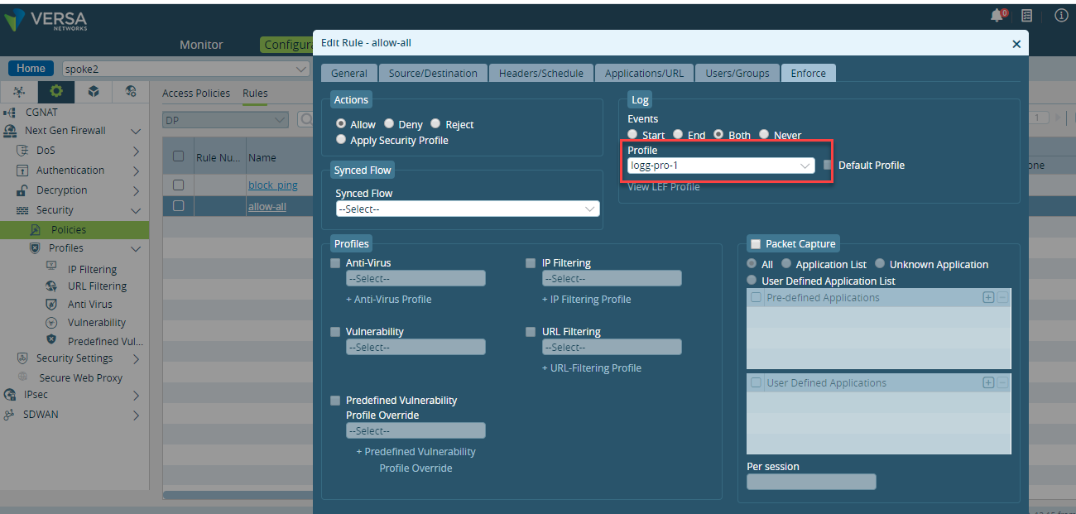This screenshot has width=1076, height=514.
Task: Select the green gear configuration icon
Action: click(56, 91)
